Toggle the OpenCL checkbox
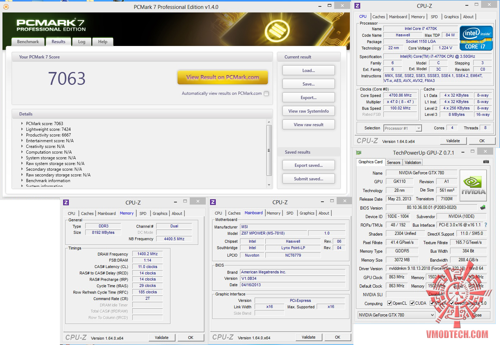Image resolution: width=500 pixels, height=345 pixels. tap(390, 303)
